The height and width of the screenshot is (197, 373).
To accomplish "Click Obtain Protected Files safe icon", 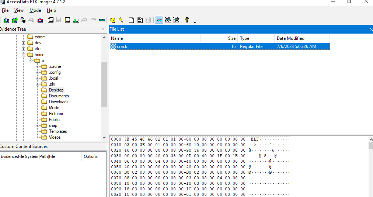I will [x=113, y=20].
